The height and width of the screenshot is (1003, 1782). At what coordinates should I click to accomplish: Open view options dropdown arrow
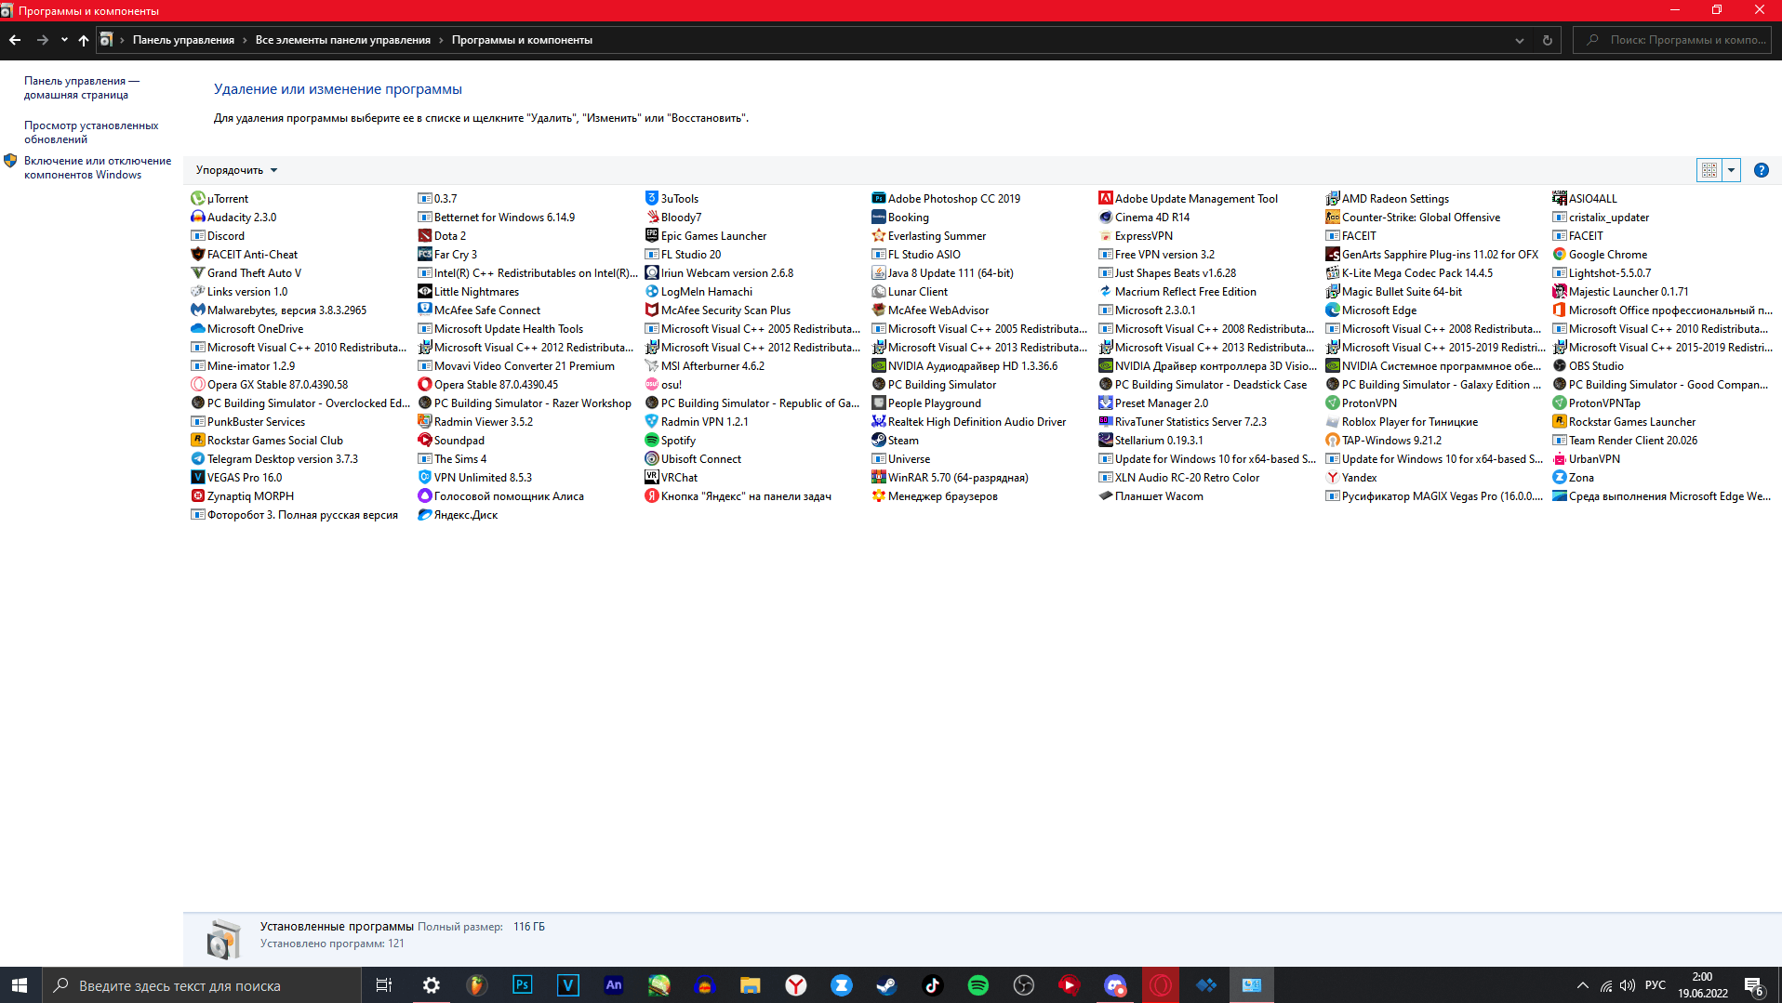click(x=1731, y=170)
